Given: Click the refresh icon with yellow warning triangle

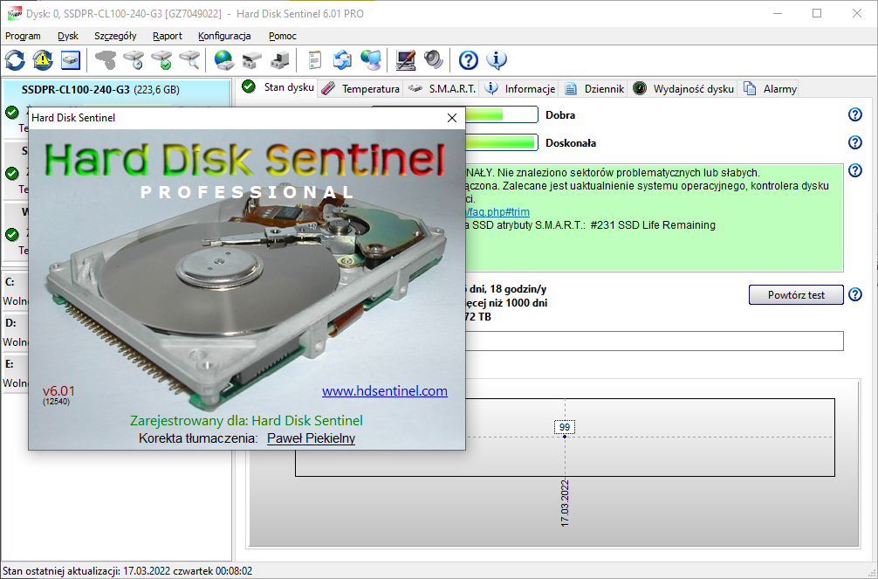Looking at the screenshot, I should point(43,60).
